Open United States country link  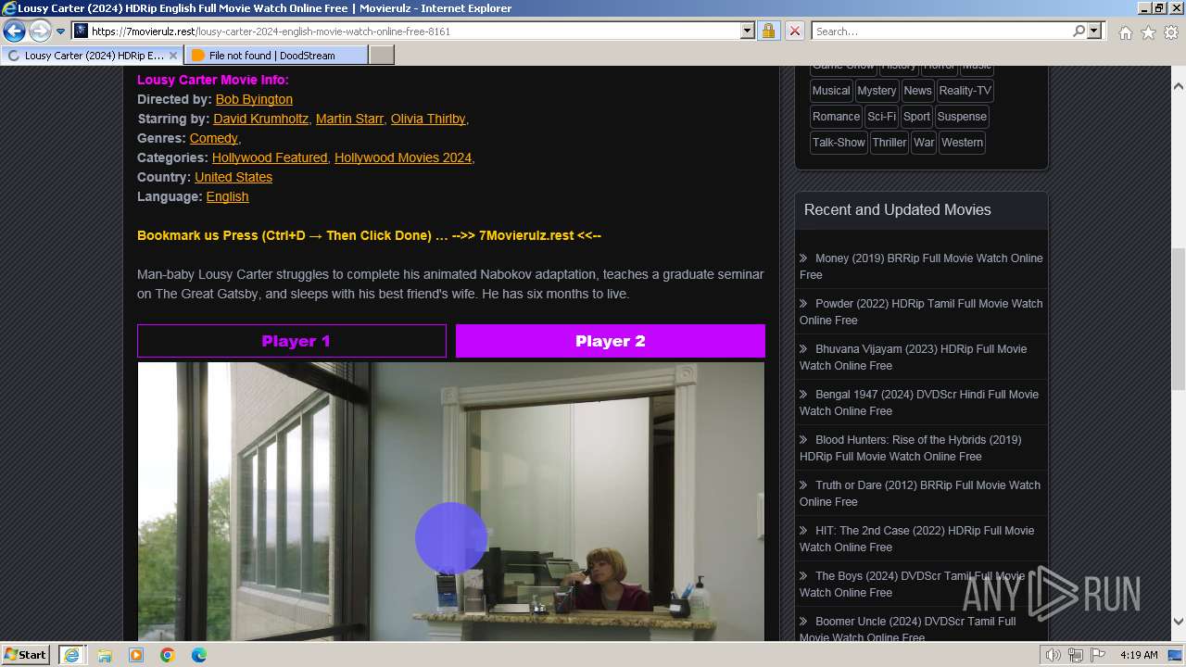233,177
